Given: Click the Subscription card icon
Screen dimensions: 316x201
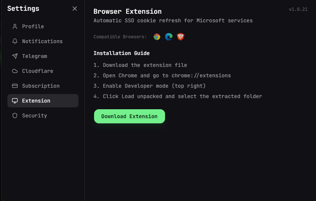Looking at the screenshot, I should pos(15,86).
